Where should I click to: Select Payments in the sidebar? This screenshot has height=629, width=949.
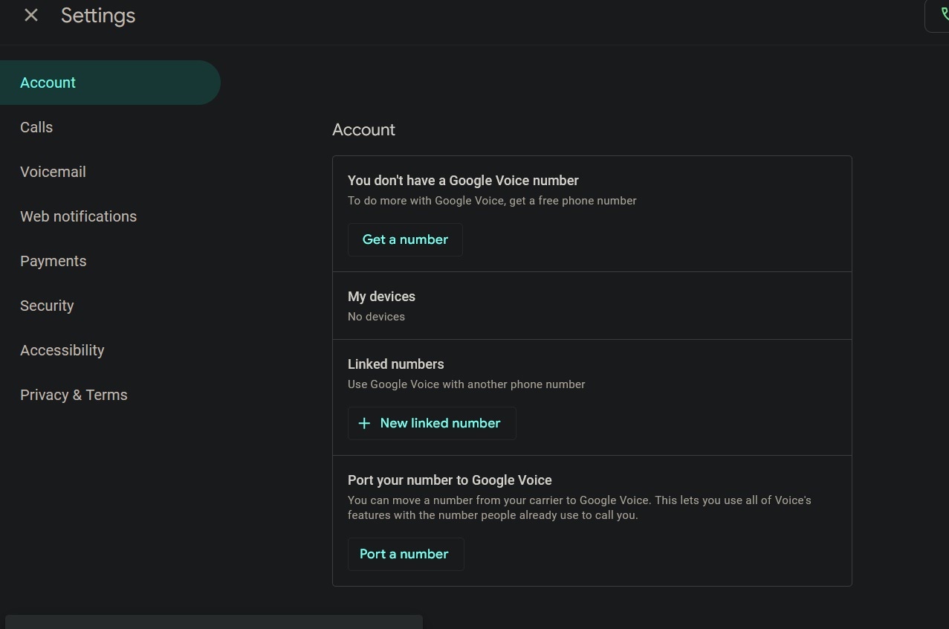[x=53, y=261]
